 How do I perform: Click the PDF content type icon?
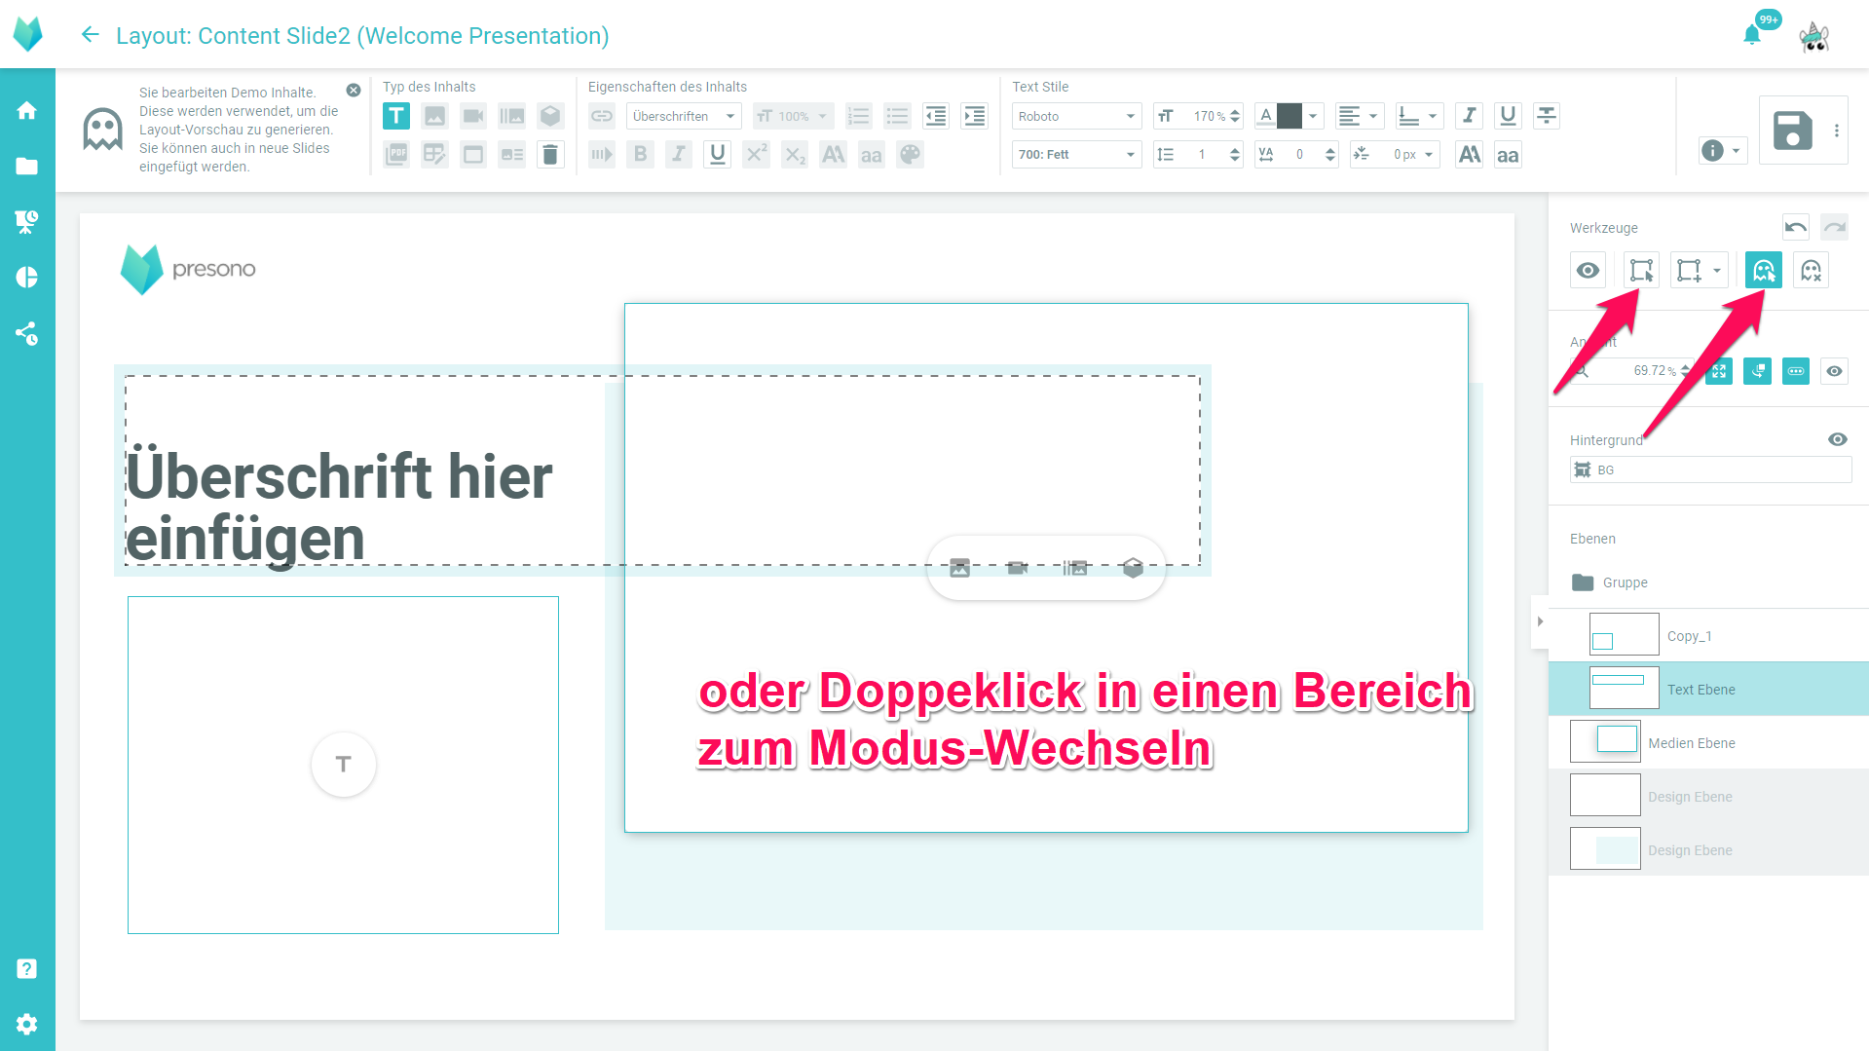coord(396,154)
